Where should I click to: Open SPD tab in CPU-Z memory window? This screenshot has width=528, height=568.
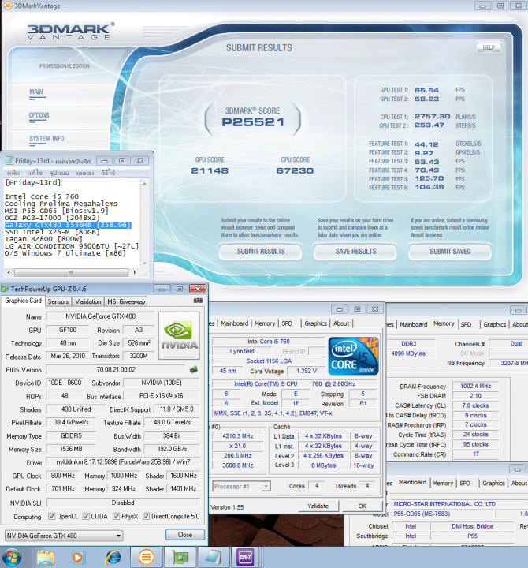[x=466, y=324]
